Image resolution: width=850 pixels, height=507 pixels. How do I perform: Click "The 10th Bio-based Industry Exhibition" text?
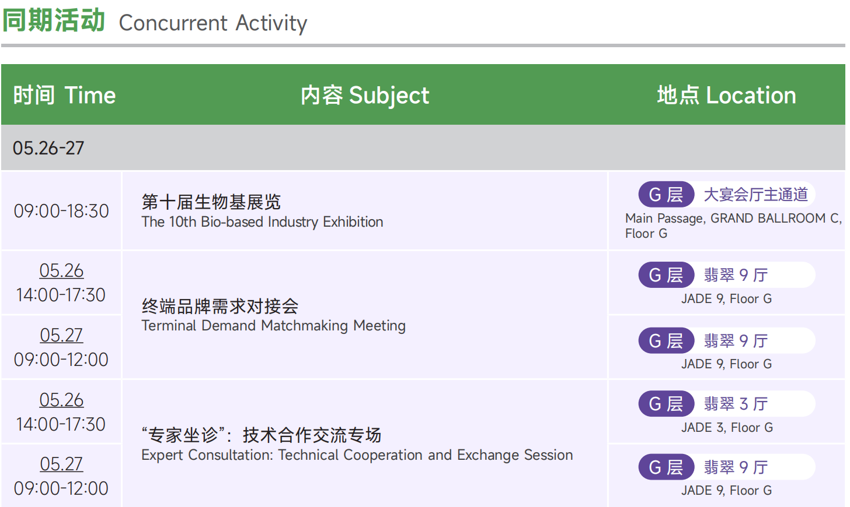click(x=262, y=222)
